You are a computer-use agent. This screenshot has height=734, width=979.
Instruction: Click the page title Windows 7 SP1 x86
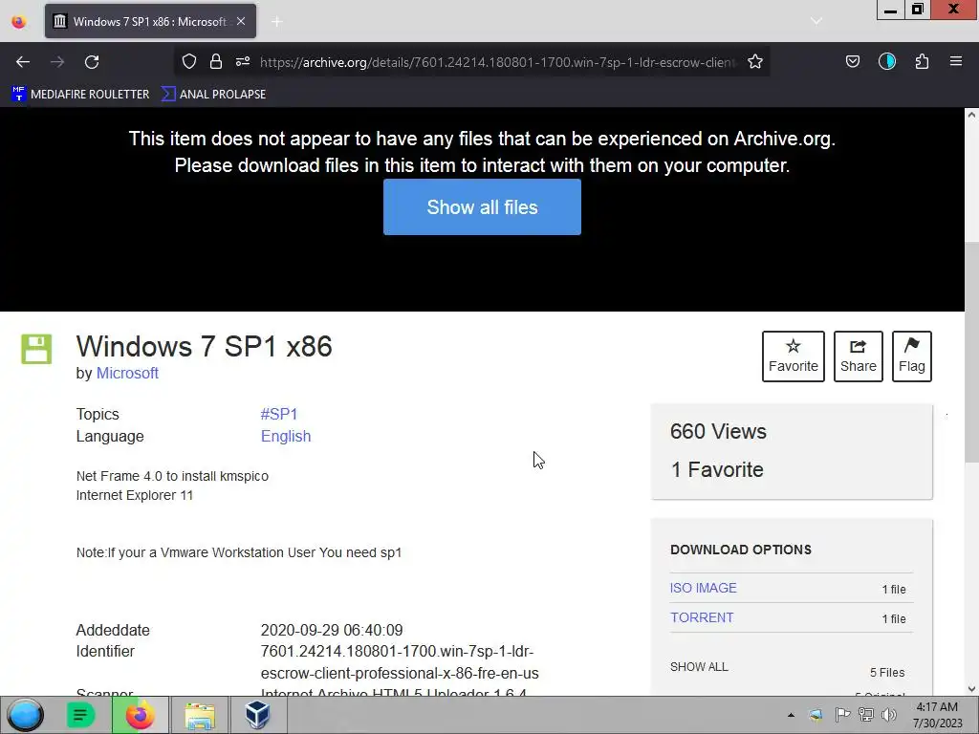coord(205,346)
